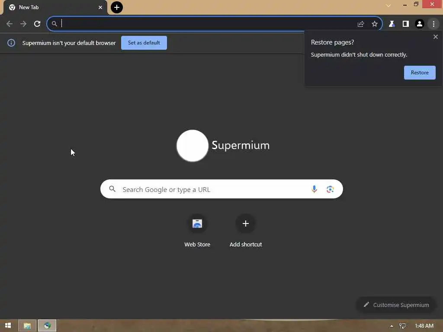Click the 'Supermium isn't your default browser' text

69,43
